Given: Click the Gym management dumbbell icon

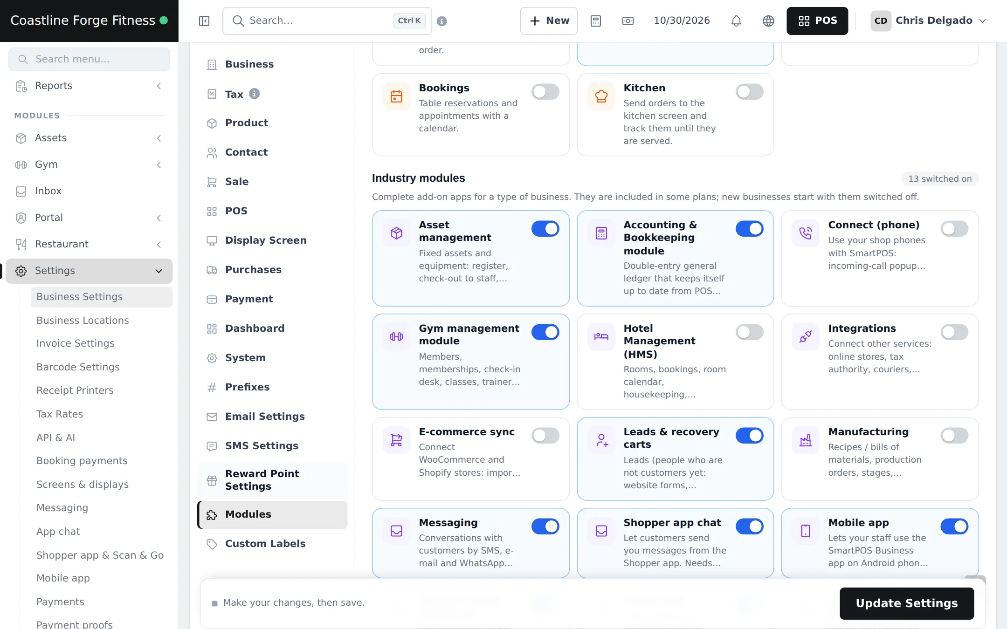Looking at the screenshot, I should coord(396,336).
